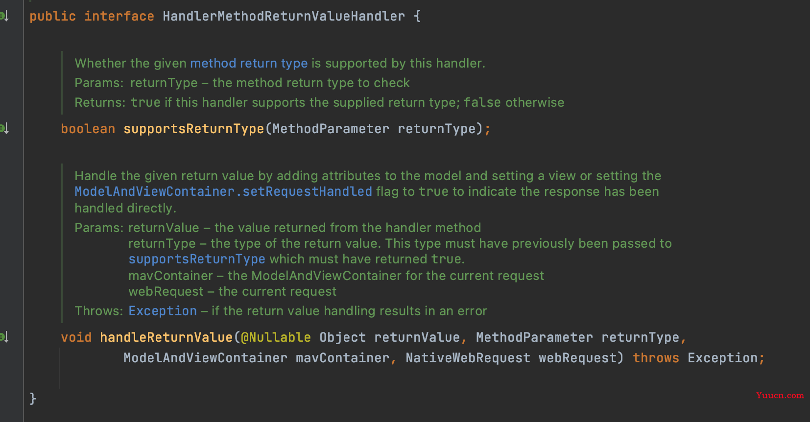Click the boolean return type keyword
Screen dimensions: 810x422
tap(88, 129)
